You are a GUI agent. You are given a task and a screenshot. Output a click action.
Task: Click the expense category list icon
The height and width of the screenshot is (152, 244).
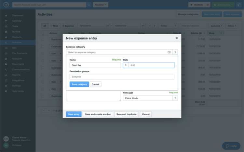[x=169, y=52]
